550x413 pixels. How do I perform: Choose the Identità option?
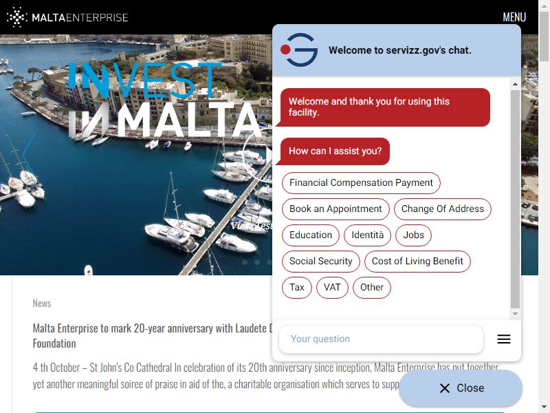367,235
